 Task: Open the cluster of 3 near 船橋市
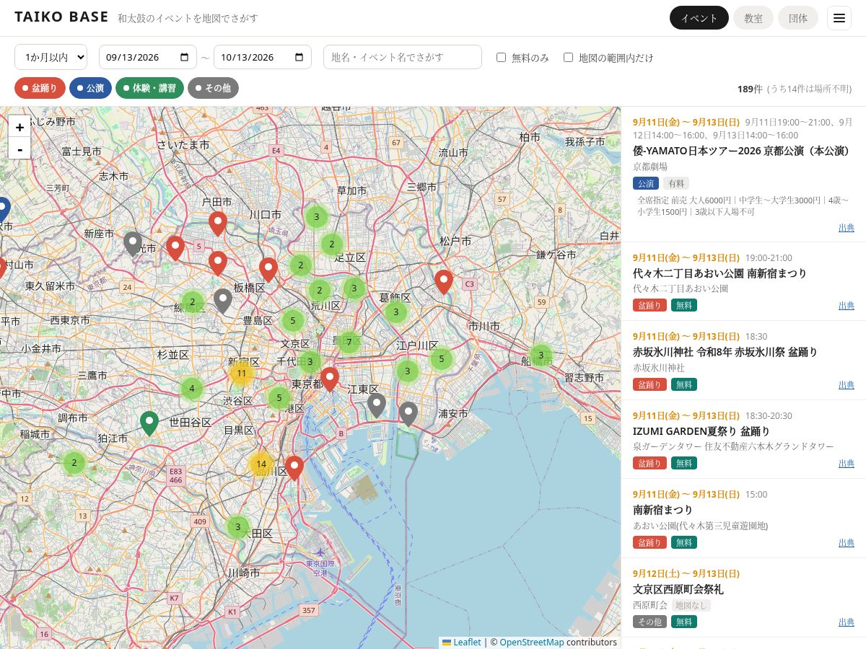tap(541, 355)
